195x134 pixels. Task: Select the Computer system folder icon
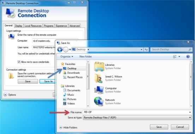coord(99,90)
